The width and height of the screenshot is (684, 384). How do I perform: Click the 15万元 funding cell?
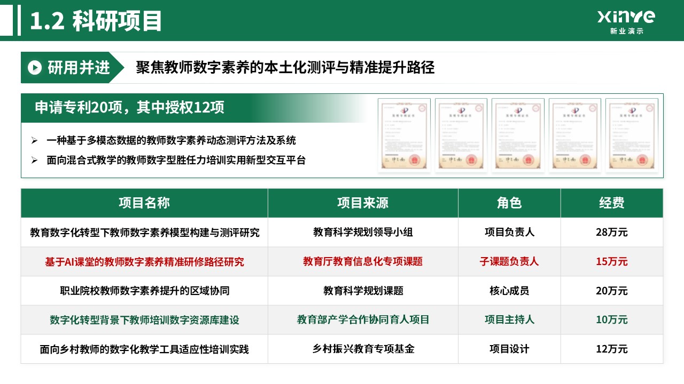pos(612,262)
